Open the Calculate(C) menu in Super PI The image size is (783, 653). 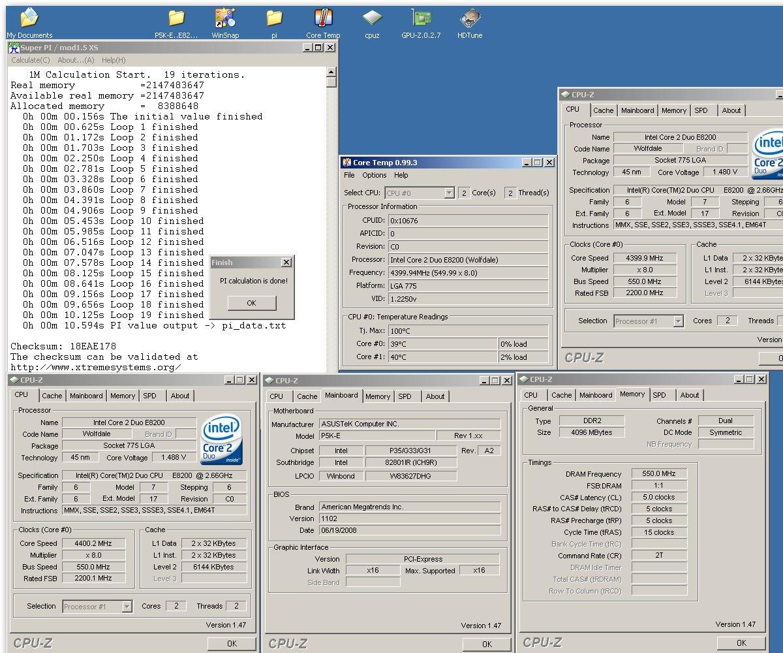(31, 60)
